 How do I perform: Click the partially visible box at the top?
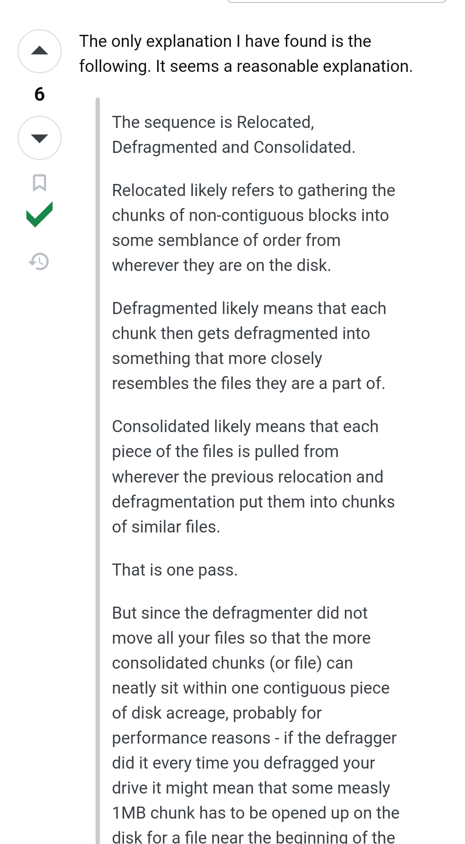[337, 1]
